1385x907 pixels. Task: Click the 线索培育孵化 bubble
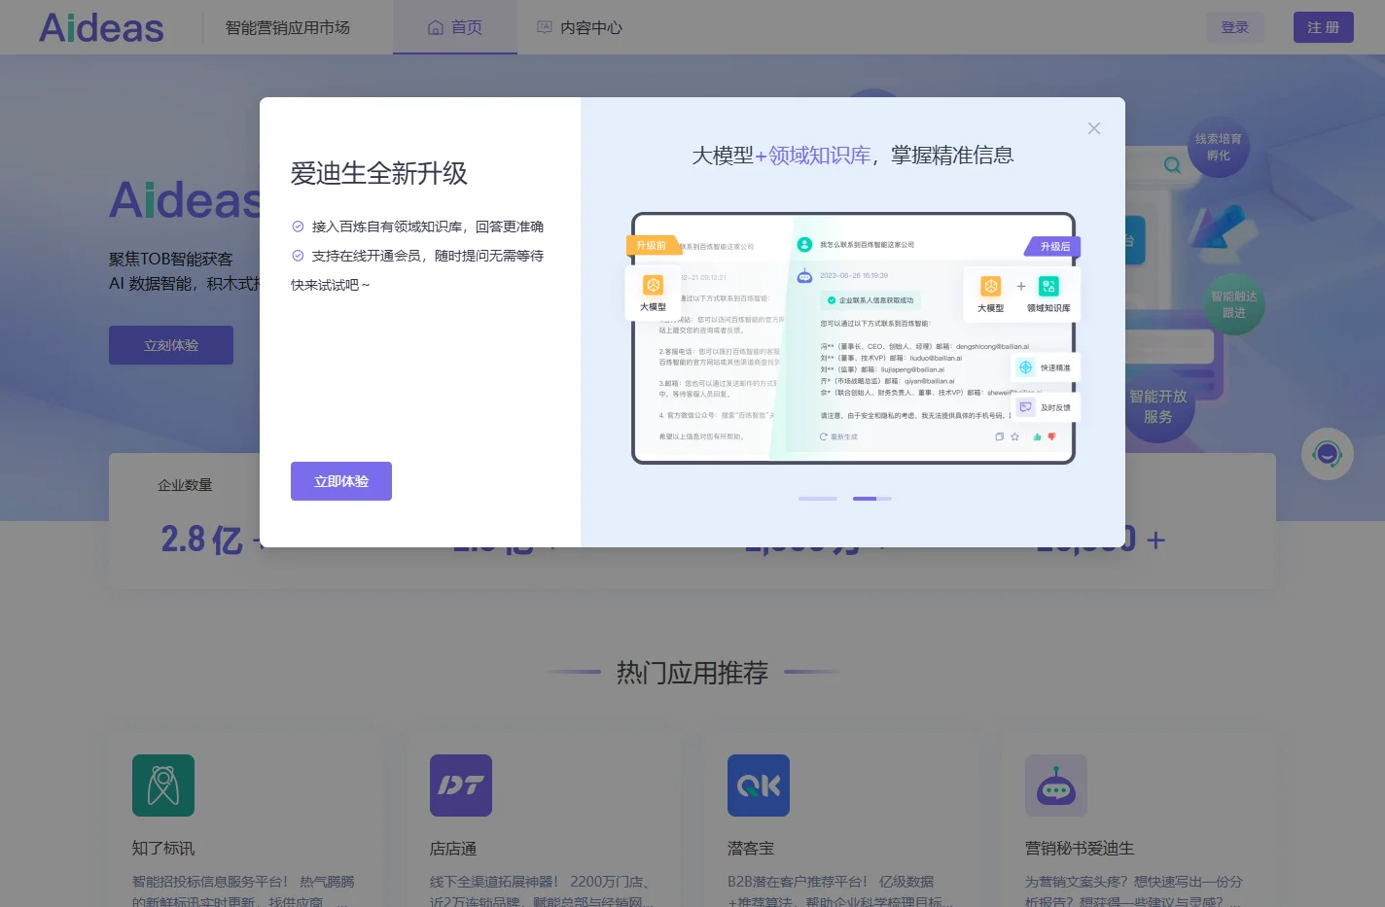[x=1218, y=147]
